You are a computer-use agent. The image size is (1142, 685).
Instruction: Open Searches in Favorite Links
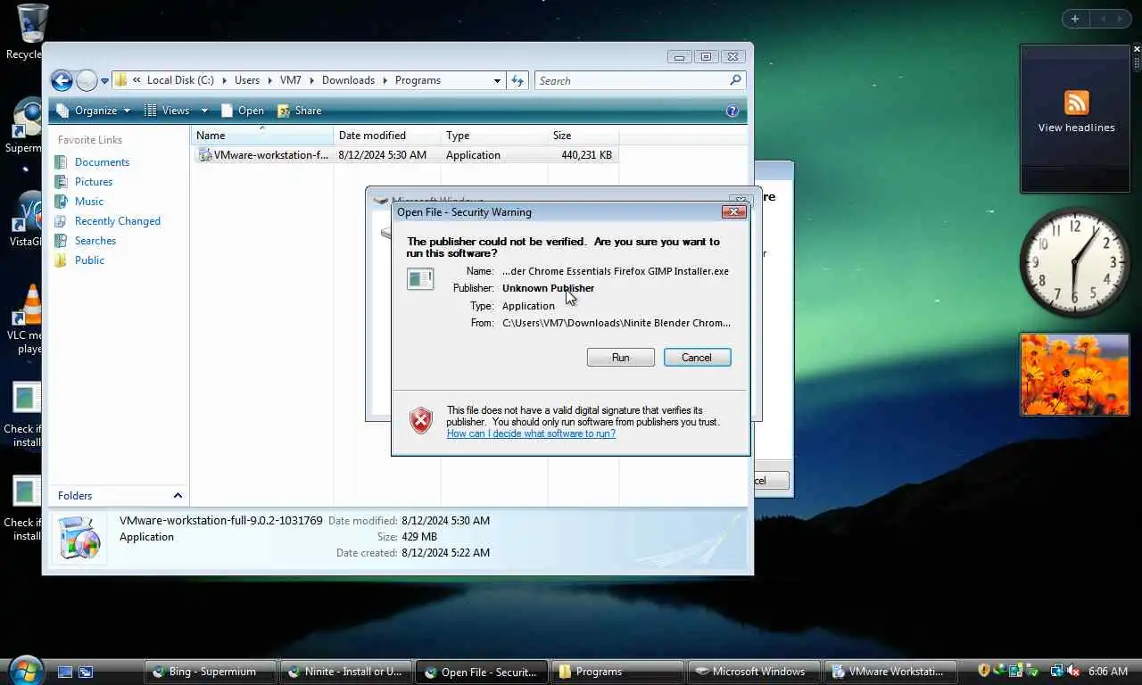(95, 241)
